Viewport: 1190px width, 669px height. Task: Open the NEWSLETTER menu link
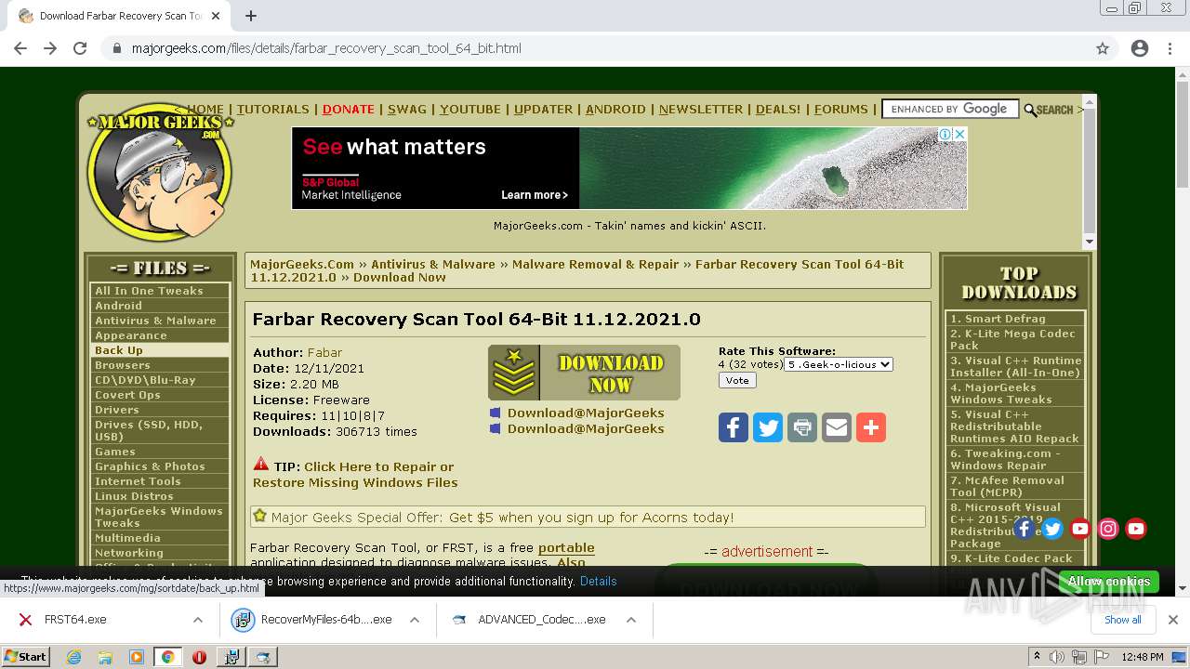(x=701, y=109)
